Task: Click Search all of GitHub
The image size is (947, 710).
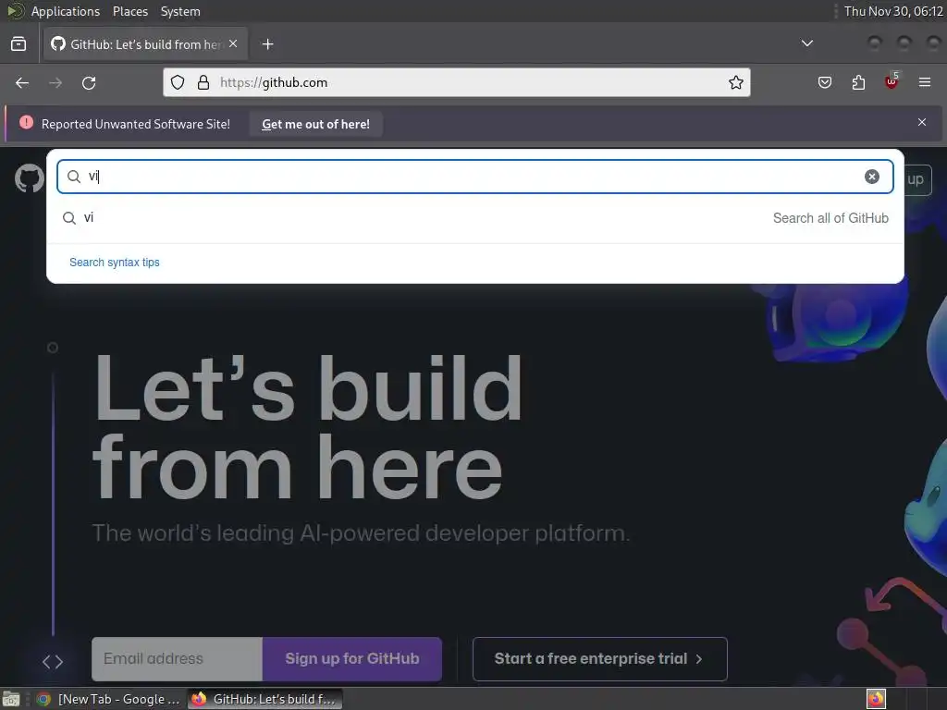Action: click(x=830, y=218)
